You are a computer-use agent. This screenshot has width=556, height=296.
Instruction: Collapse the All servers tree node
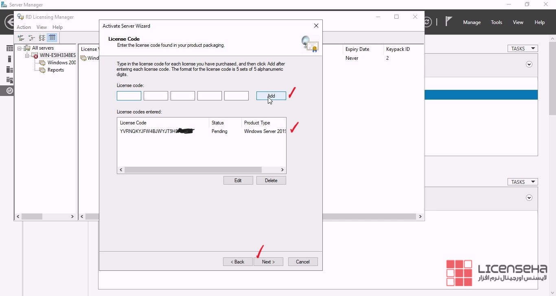[19, 48]
